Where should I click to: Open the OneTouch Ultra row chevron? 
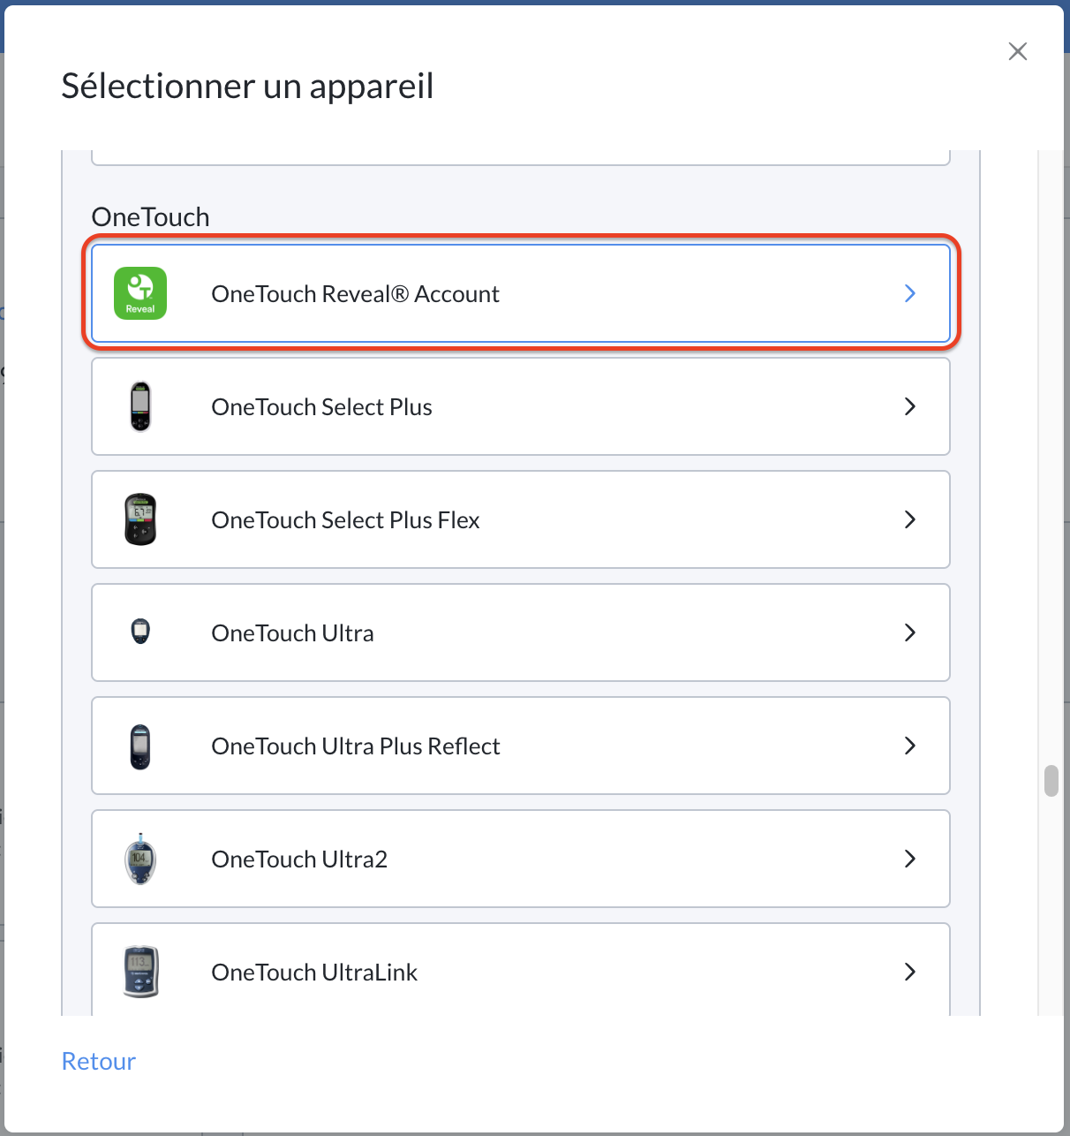point(910,632)
